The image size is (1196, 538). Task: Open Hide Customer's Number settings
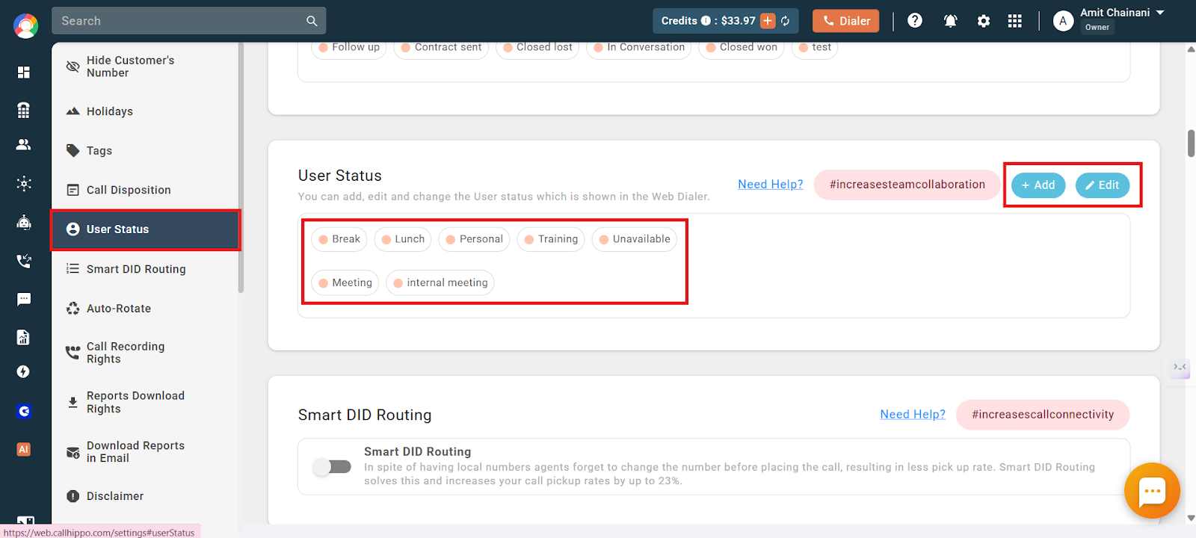point(146,67)
